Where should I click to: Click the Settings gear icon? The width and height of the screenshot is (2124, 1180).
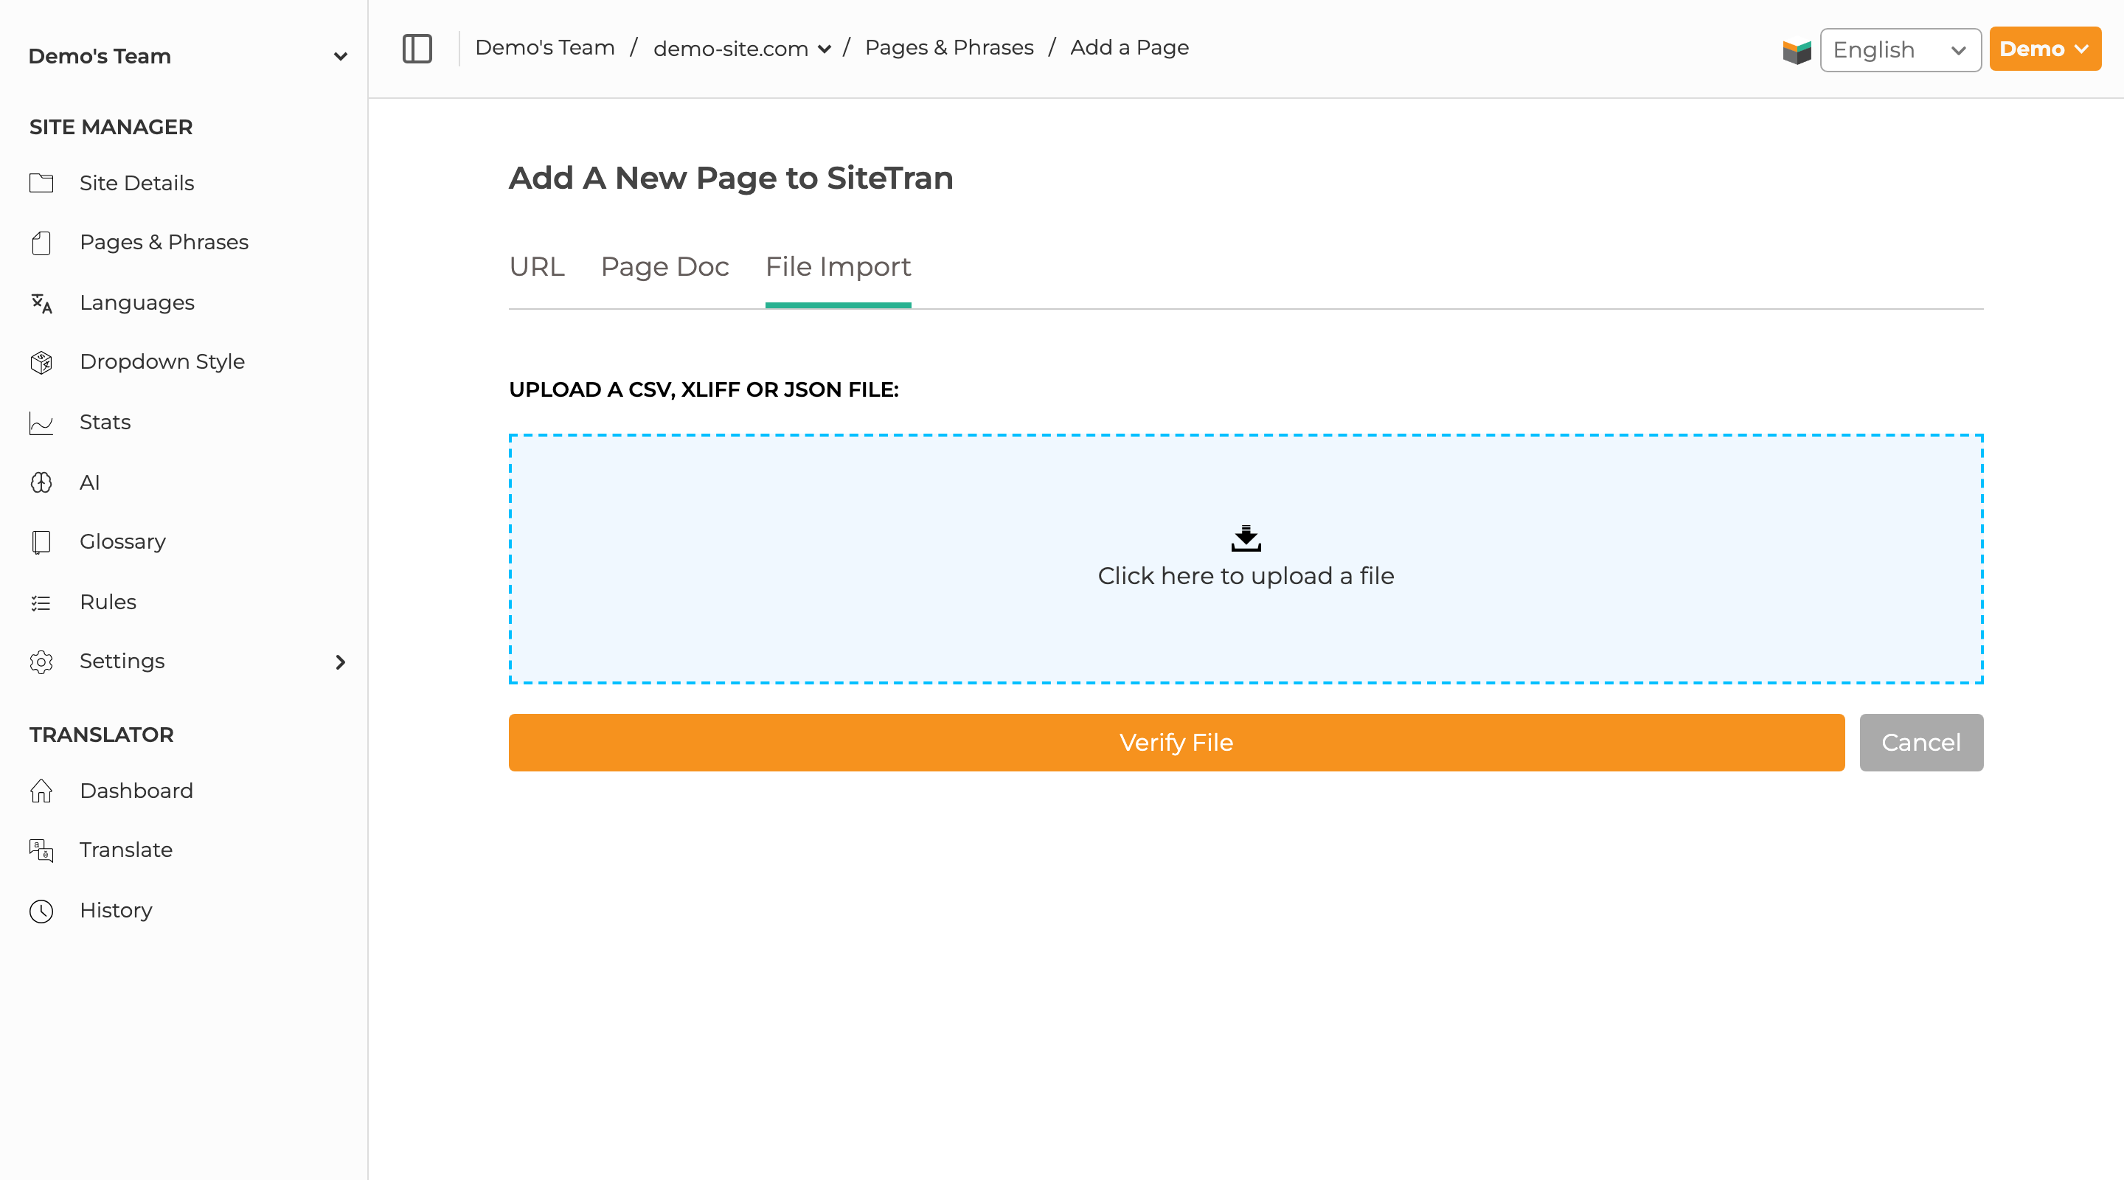click(41, 662)
